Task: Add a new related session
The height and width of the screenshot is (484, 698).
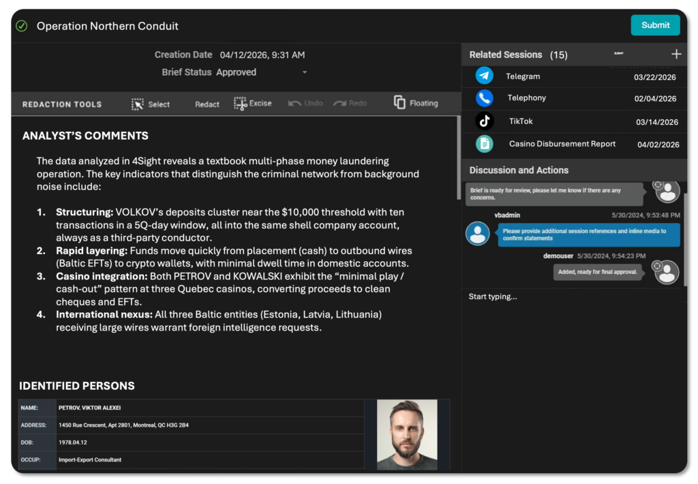Action: pyautogui.click(x=676, y=55)
